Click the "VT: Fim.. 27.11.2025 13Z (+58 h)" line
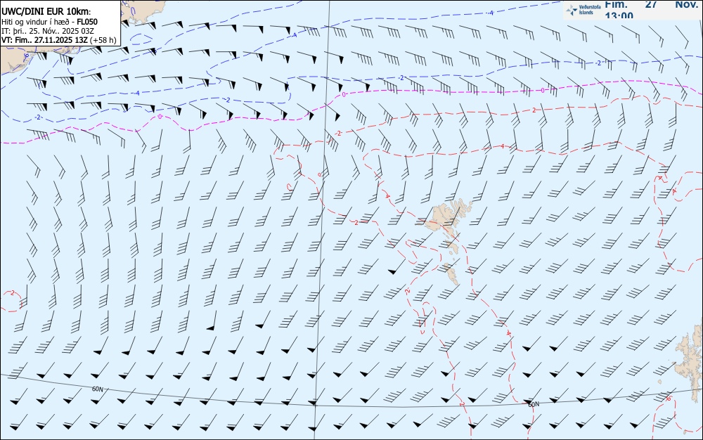The width and height of the screenshot is (703, 440). click(59, 40)
